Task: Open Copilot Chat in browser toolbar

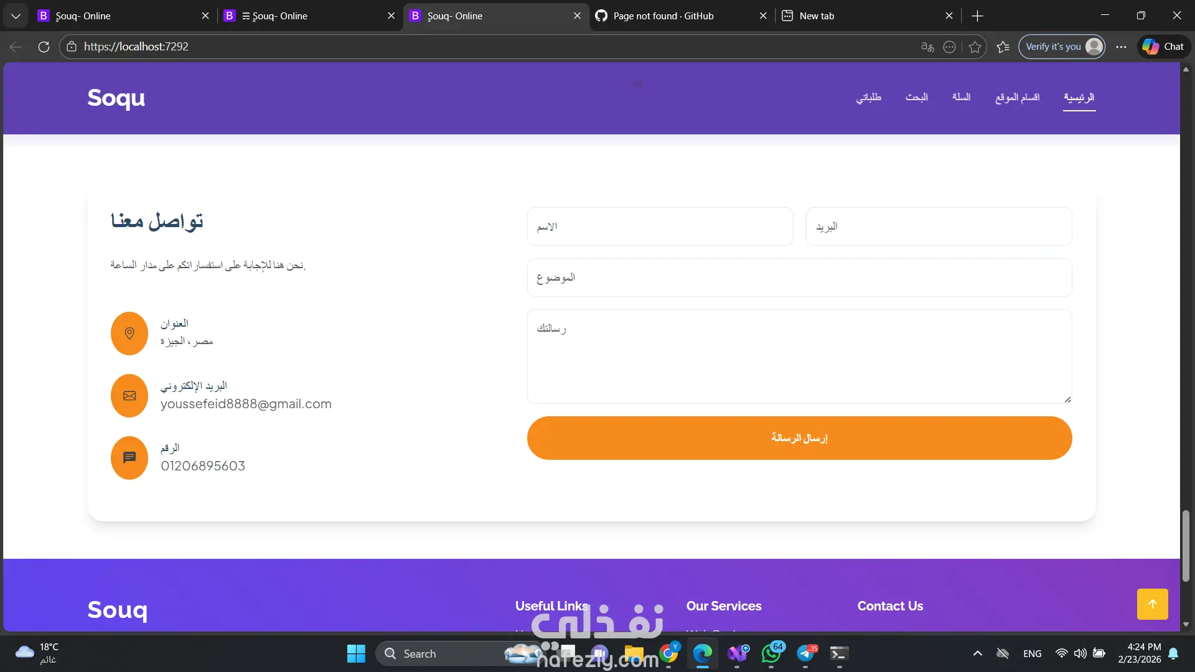Action: pyautogui.click(x=1163, y=47)
